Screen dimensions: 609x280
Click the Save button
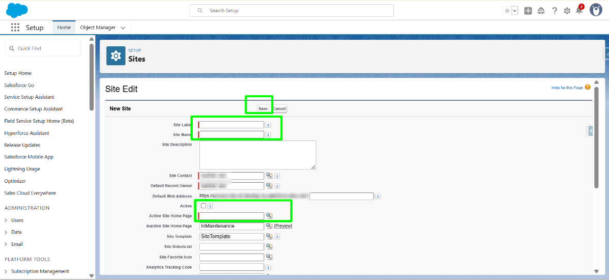click(x=263, y=108)
